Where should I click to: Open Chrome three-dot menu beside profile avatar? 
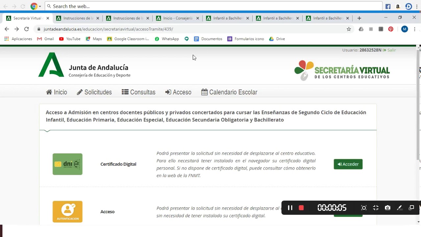pyautogui.click(x=414, y=29)
